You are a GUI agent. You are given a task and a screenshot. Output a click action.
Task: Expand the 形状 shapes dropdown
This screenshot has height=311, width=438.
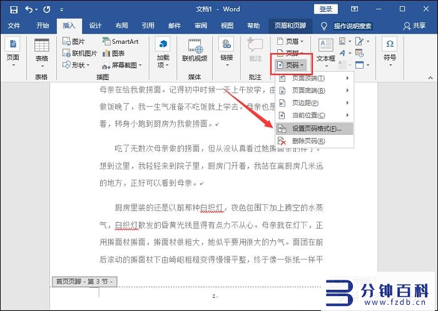pos(88,65)
